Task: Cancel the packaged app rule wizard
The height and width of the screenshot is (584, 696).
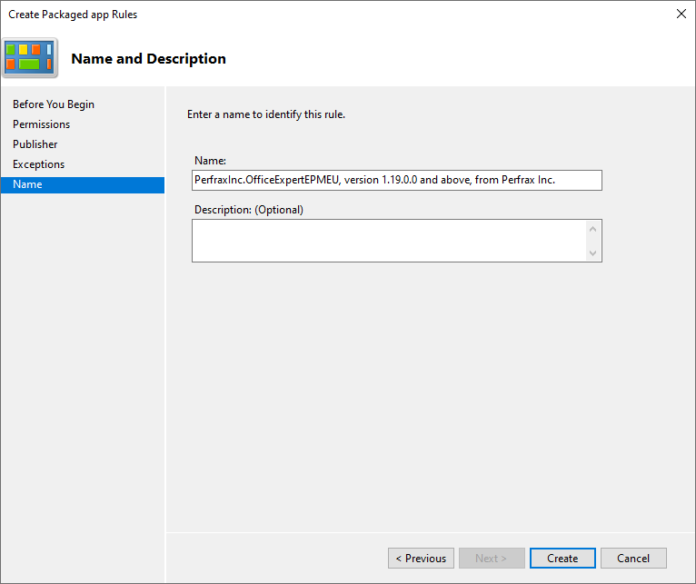Action: click(632, 558)
